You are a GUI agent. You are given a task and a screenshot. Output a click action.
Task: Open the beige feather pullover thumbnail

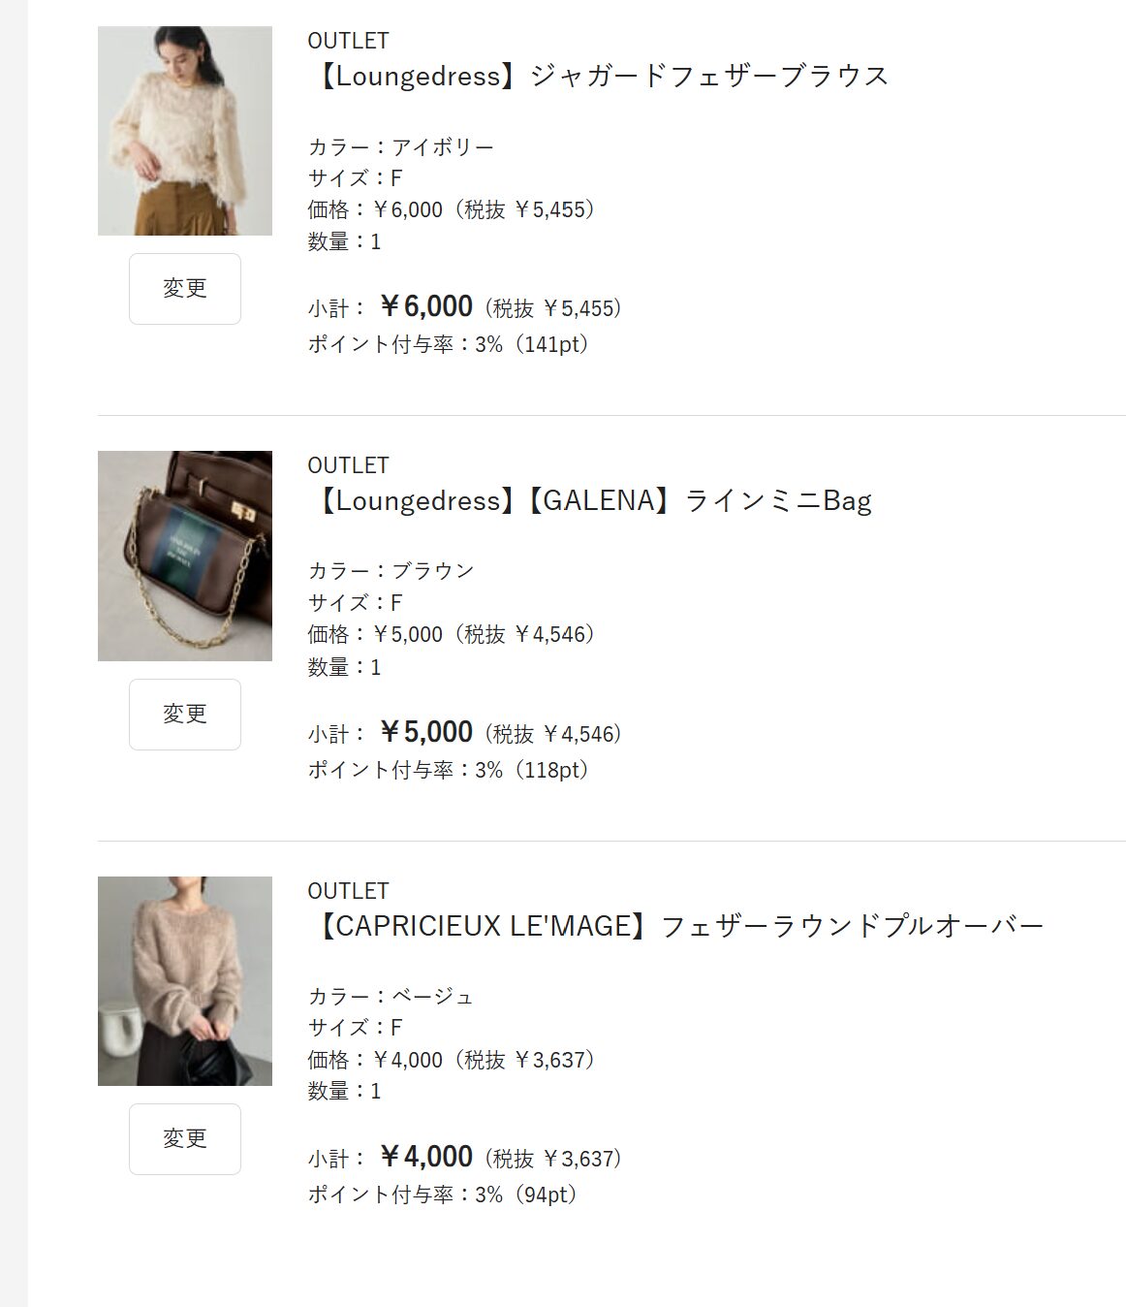[185, 981]
